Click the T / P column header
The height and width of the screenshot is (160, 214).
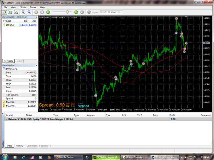click(x=139, y=115)
